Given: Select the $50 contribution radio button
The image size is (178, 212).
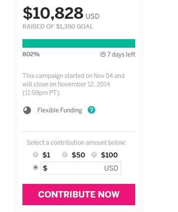Looking at the screenshot, I should coord(65,154).
